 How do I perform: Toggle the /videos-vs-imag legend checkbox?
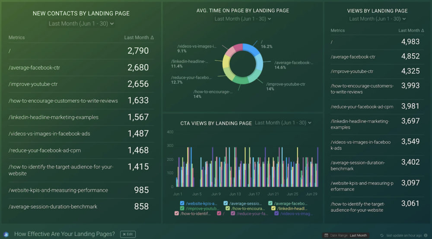(276, 214)
